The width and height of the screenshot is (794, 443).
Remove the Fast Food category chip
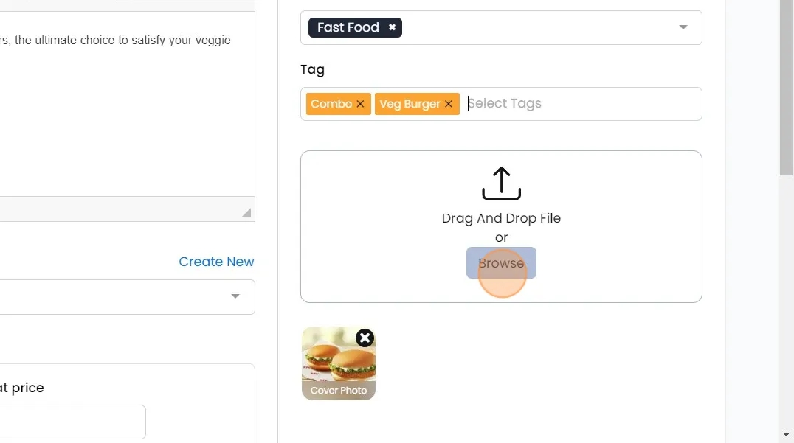click(x=392, y=27)
